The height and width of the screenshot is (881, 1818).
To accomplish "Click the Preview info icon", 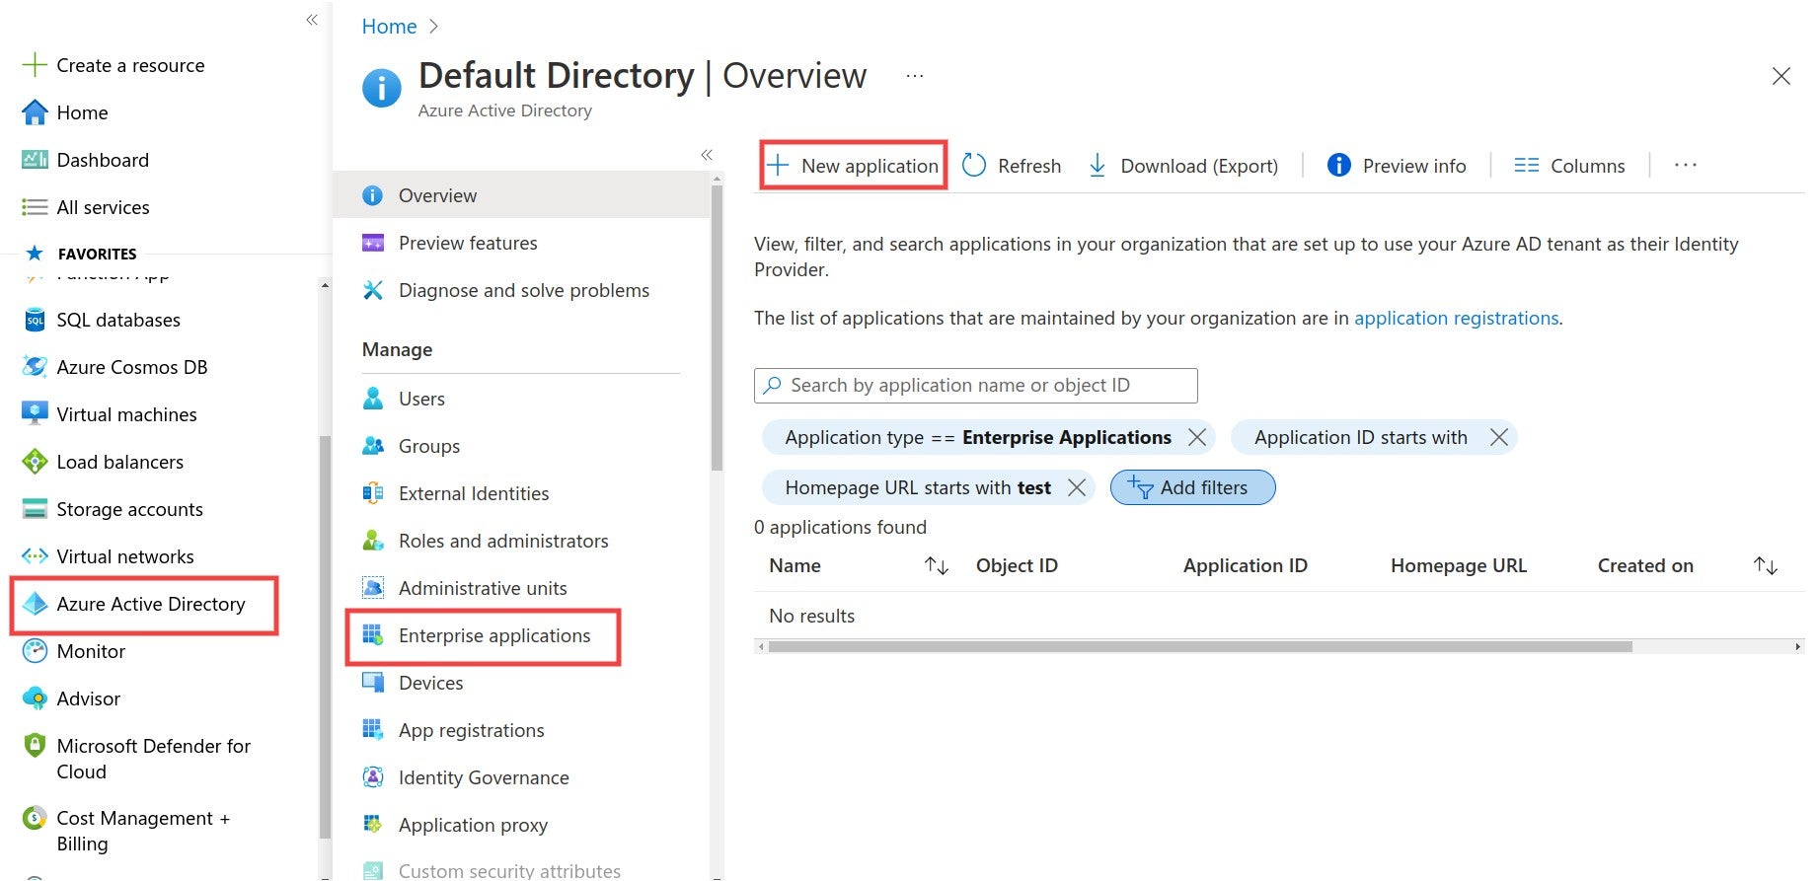I will point(1338,166).
